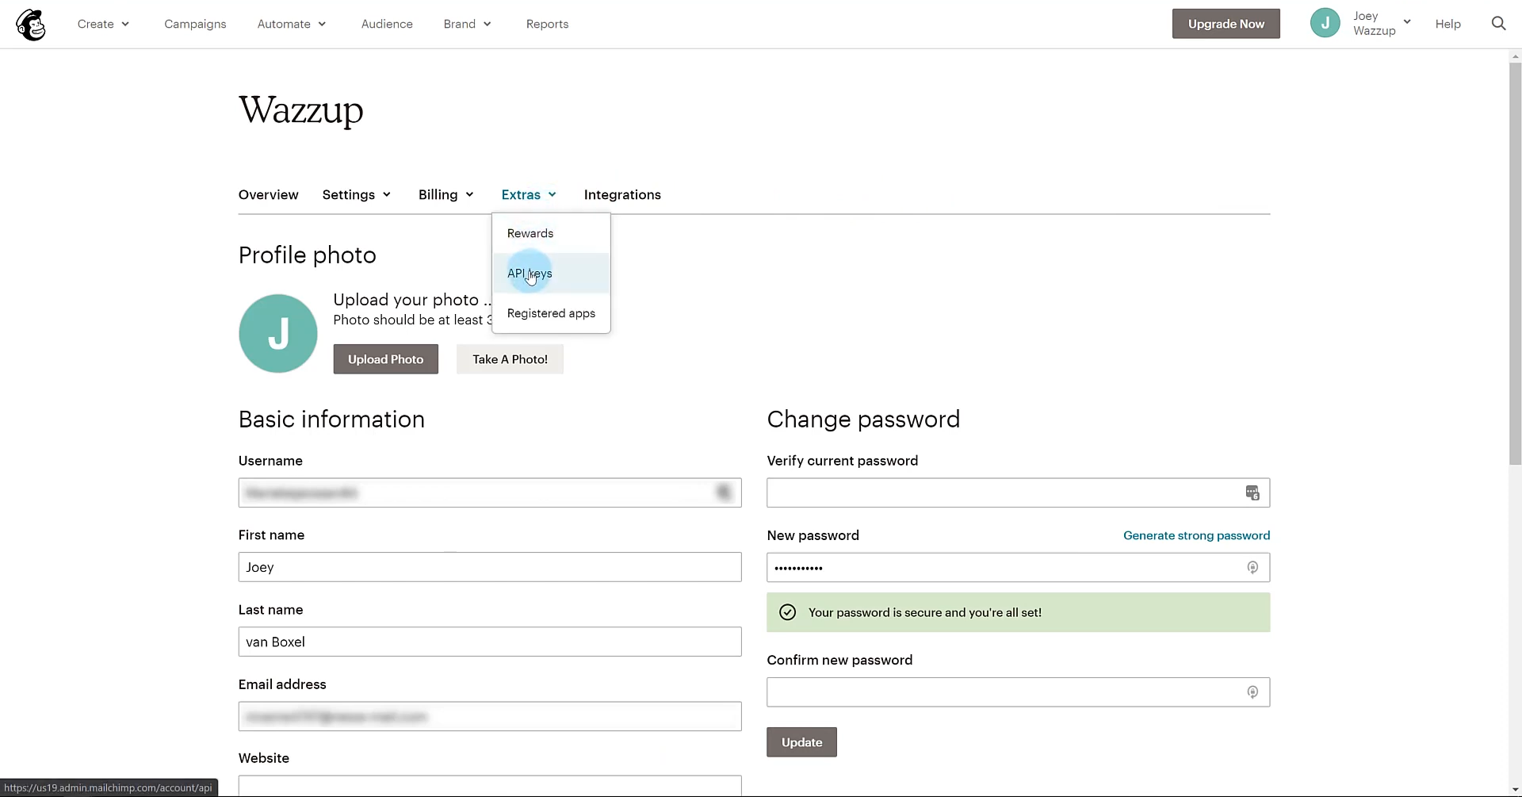Screen dimensions: 1522x797
Task: Select Registered apps from Extras menu
Action: [x=551, y=313]
